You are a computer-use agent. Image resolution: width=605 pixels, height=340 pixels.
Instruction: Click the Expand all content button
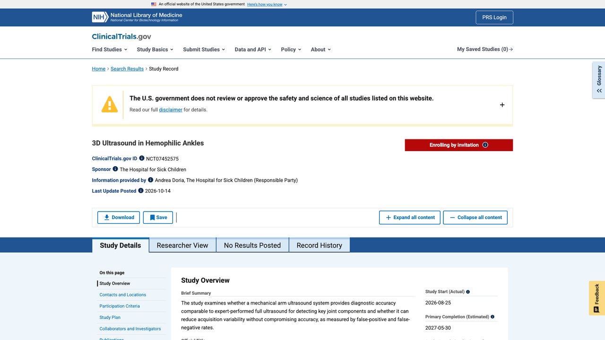click(410, 217)
